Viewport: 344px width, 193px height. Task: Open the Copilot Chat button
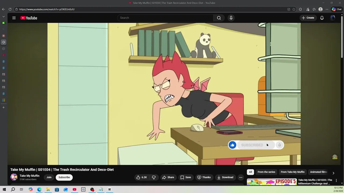click(x=336, y=9)
